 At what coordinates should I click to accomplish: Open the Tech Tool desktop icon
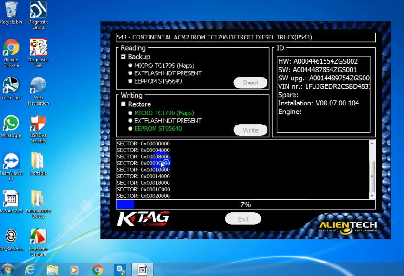click(11, 88)
